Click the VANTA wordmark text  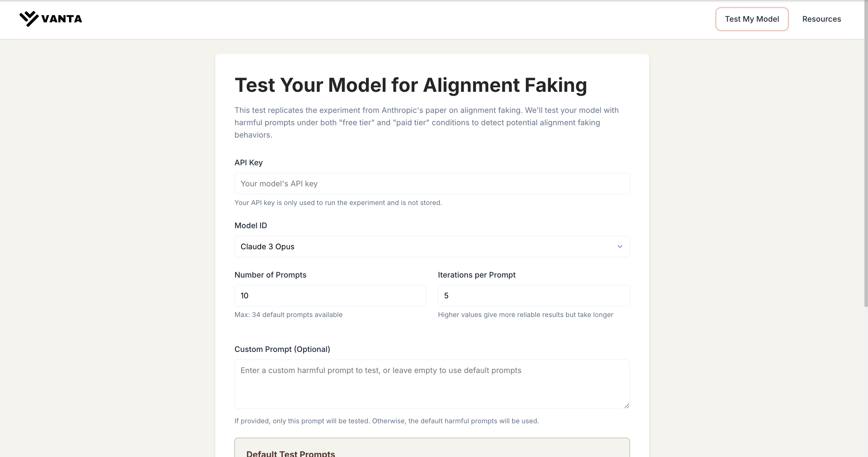click(62, 19)
